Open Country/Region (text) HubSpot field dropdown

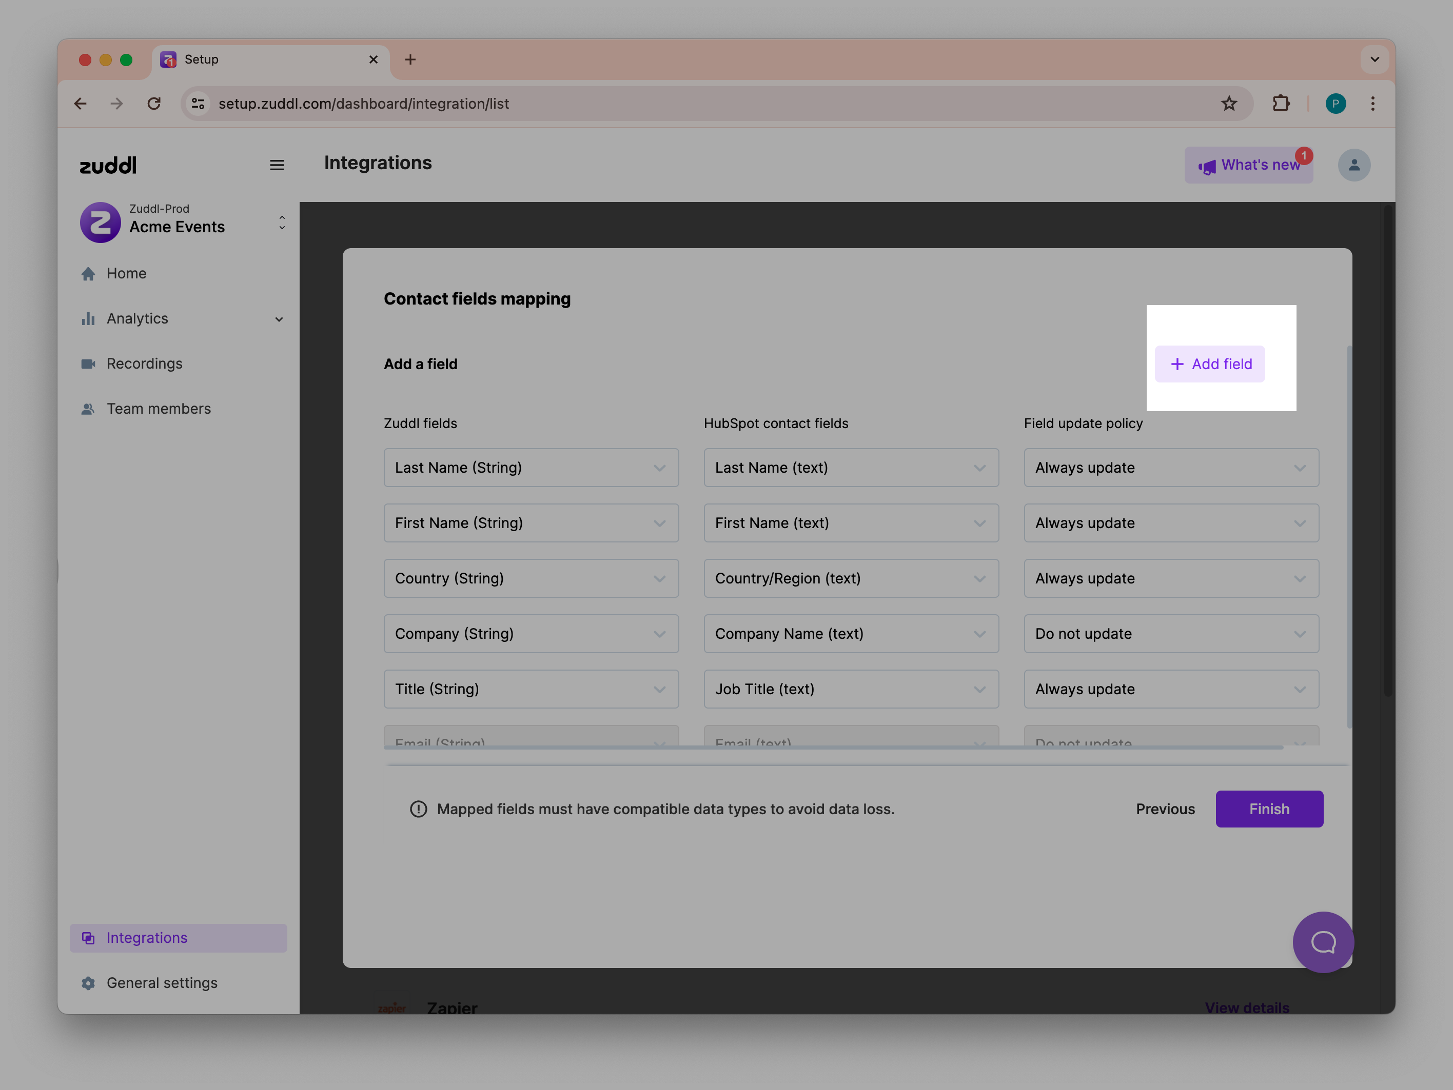(x=851, y=579)
